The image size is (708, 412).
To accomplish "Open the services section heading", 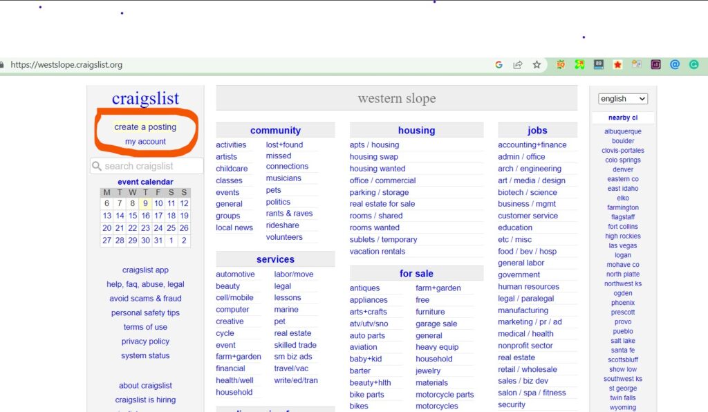I will [275, 259].
